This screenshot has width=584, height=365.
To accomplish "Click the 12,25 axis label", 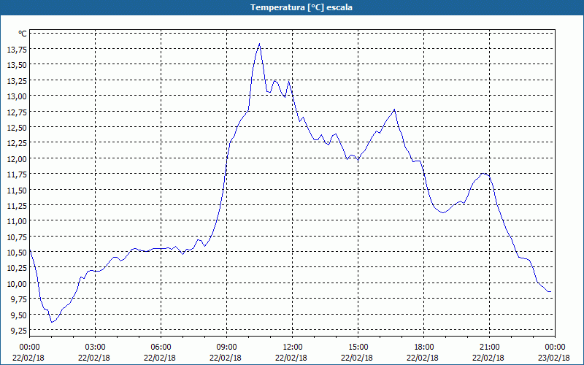I will click(x=17, y=143).
